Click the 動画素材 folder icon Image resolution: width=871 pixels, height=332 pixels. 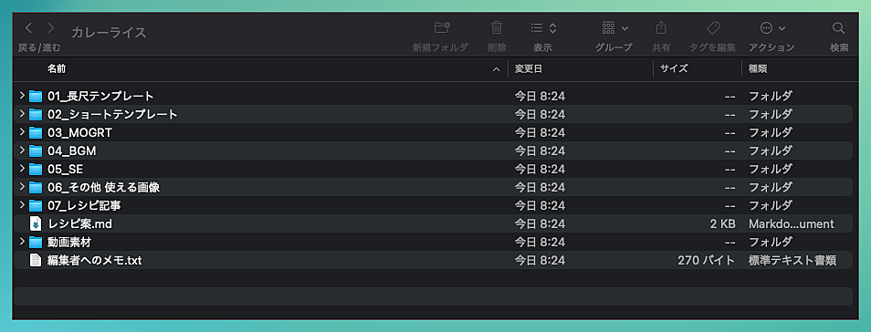click(36, 243)
